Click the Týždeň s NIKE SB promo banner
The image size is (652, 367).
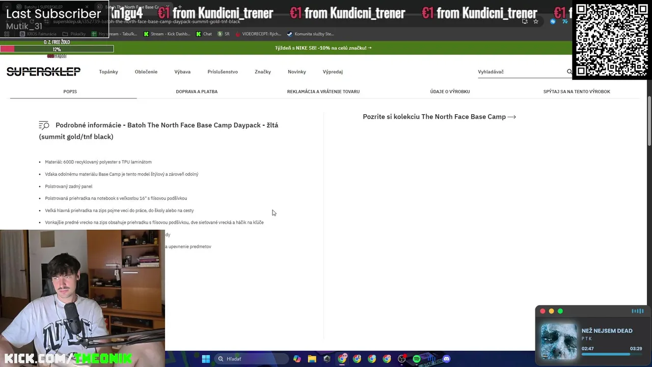pyautogui.click(x=323, y=48)
